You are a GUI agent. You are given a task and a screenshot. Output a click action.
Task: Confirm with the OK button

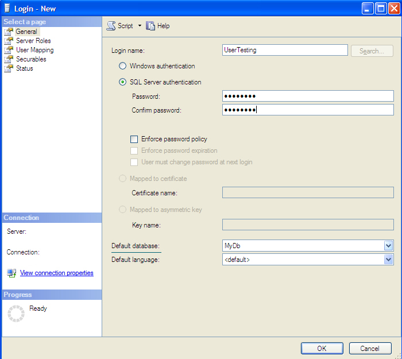[x=322, y=348]
